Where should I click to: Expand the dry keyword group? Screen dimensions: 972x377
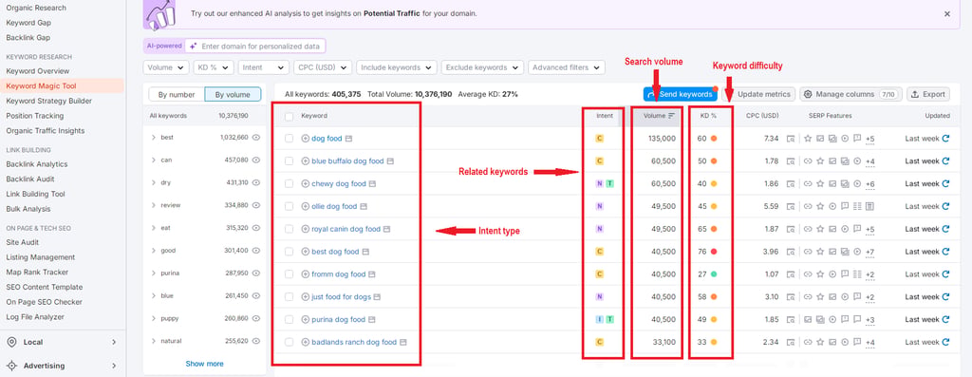coord(153,182)
